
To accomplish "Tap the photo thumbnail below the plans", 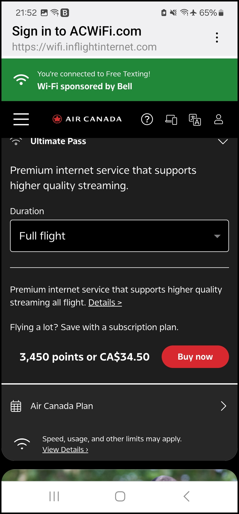I will 119,475.
